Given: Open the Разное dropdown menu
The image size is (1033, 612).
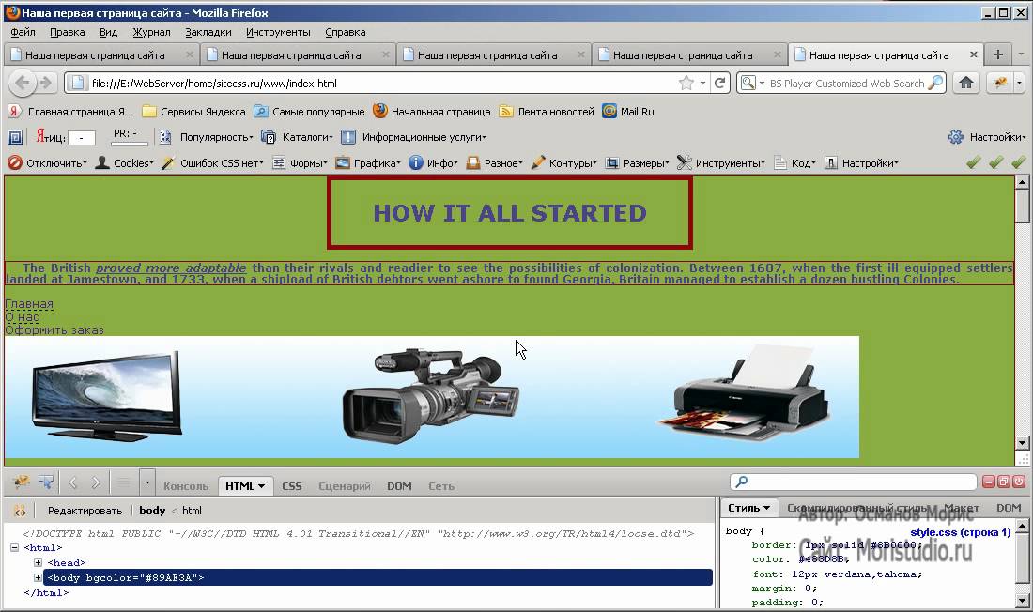Looking at the screenshot, I should tap(495, 162).
